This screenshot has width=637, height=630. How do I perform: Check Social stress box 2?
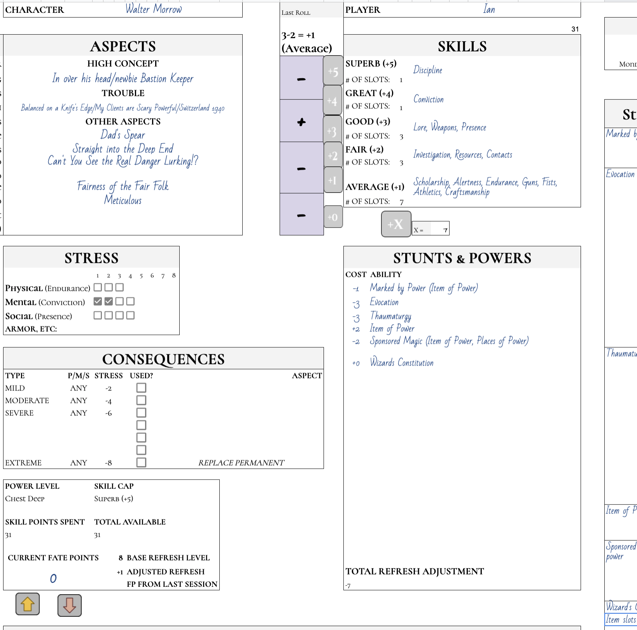[x=108, y=315]
